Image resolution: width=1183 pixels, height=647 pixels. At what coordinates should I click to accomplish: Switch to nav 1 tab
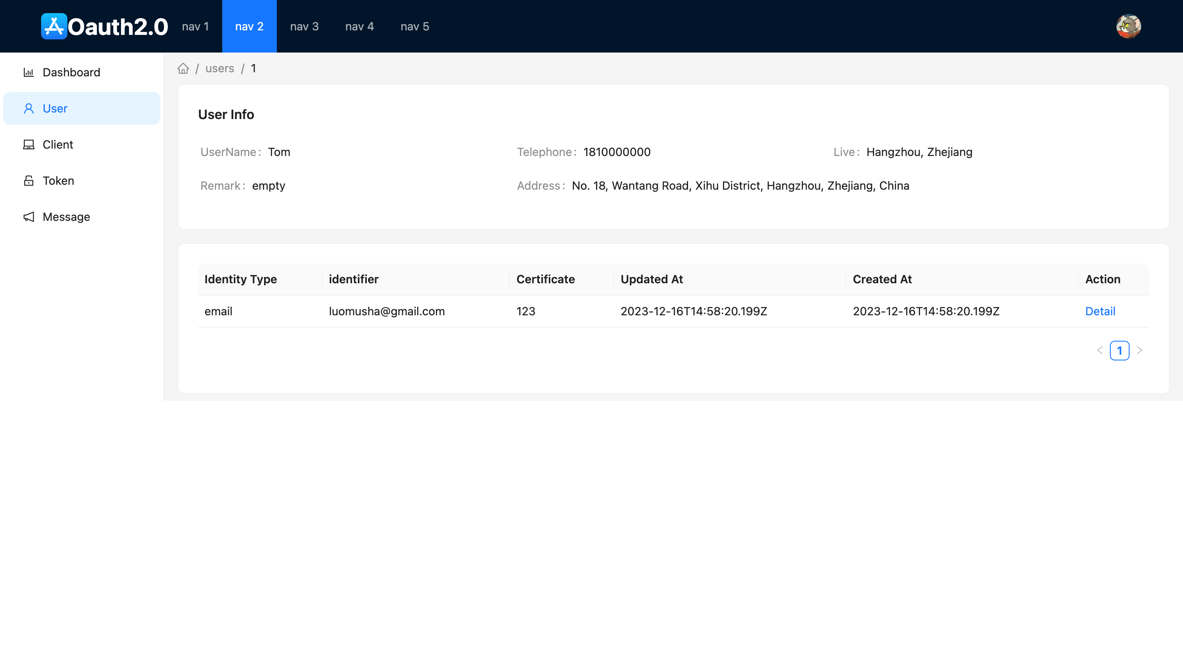coord(195,27)
